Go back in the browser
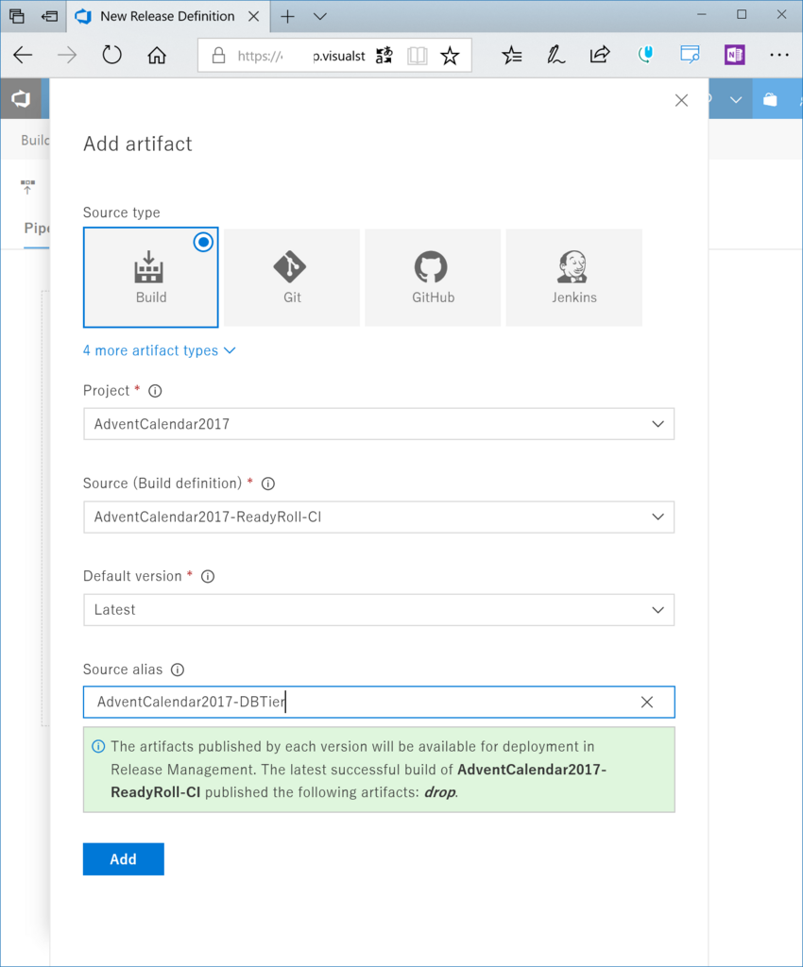Image resolution: width=803 pixels, height=967 pixels. point(23,56)
